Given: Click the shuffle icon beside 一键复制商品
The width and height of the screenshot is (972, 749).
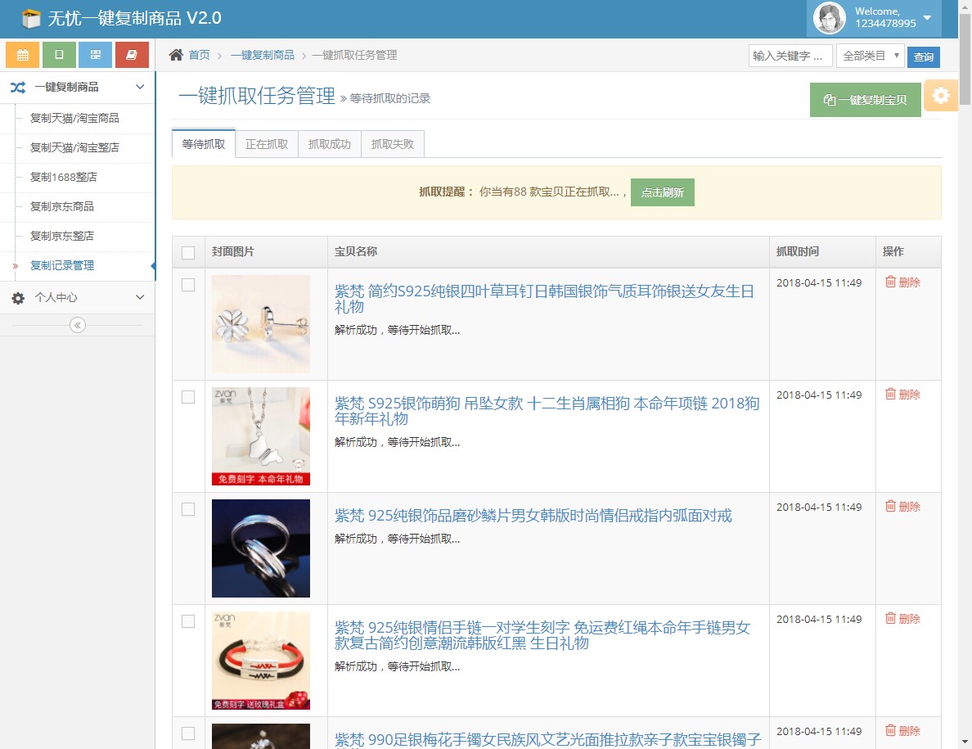Looking at the screenshot, I should point(18,88).
